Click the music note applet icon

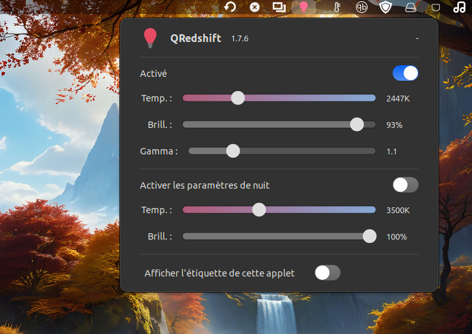459,7
